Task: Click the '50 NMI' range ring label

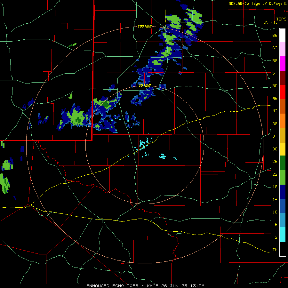Action: click(x=145, y=85)
